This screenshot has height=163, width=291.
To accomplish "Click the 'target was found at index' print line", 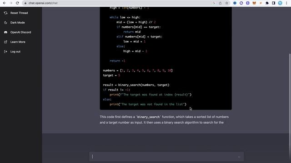I will 151,95.
